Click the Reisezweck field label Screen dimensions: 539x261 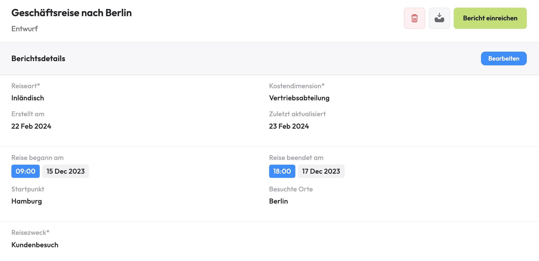coord(30,232)
